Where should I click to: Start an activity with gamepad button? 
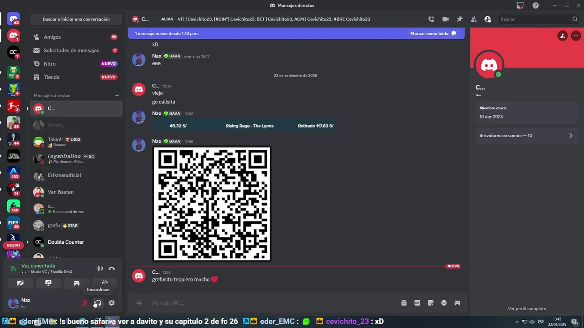pos(77,283)
